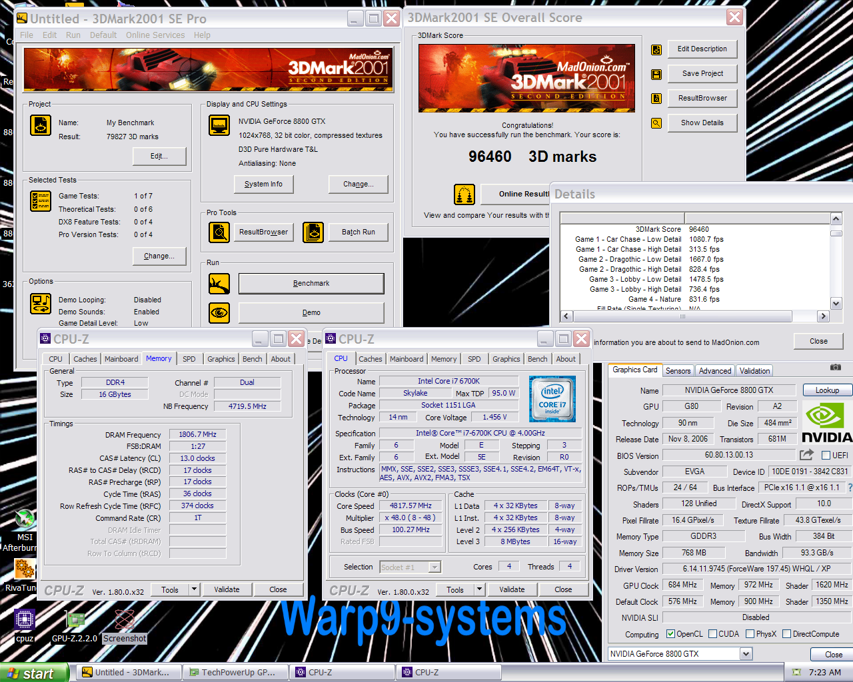Click the Display and CPU Settings monitor icon

tap(219, 125)
